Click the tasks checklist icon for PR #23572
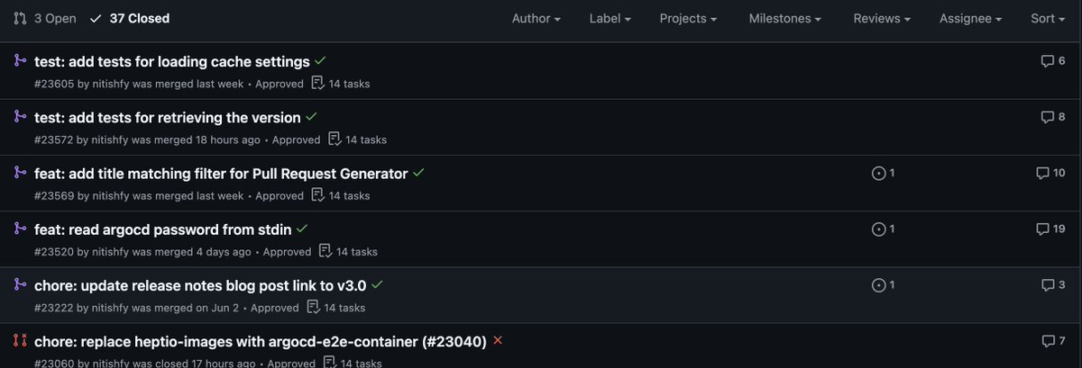1082x368 pixels. 334,139
